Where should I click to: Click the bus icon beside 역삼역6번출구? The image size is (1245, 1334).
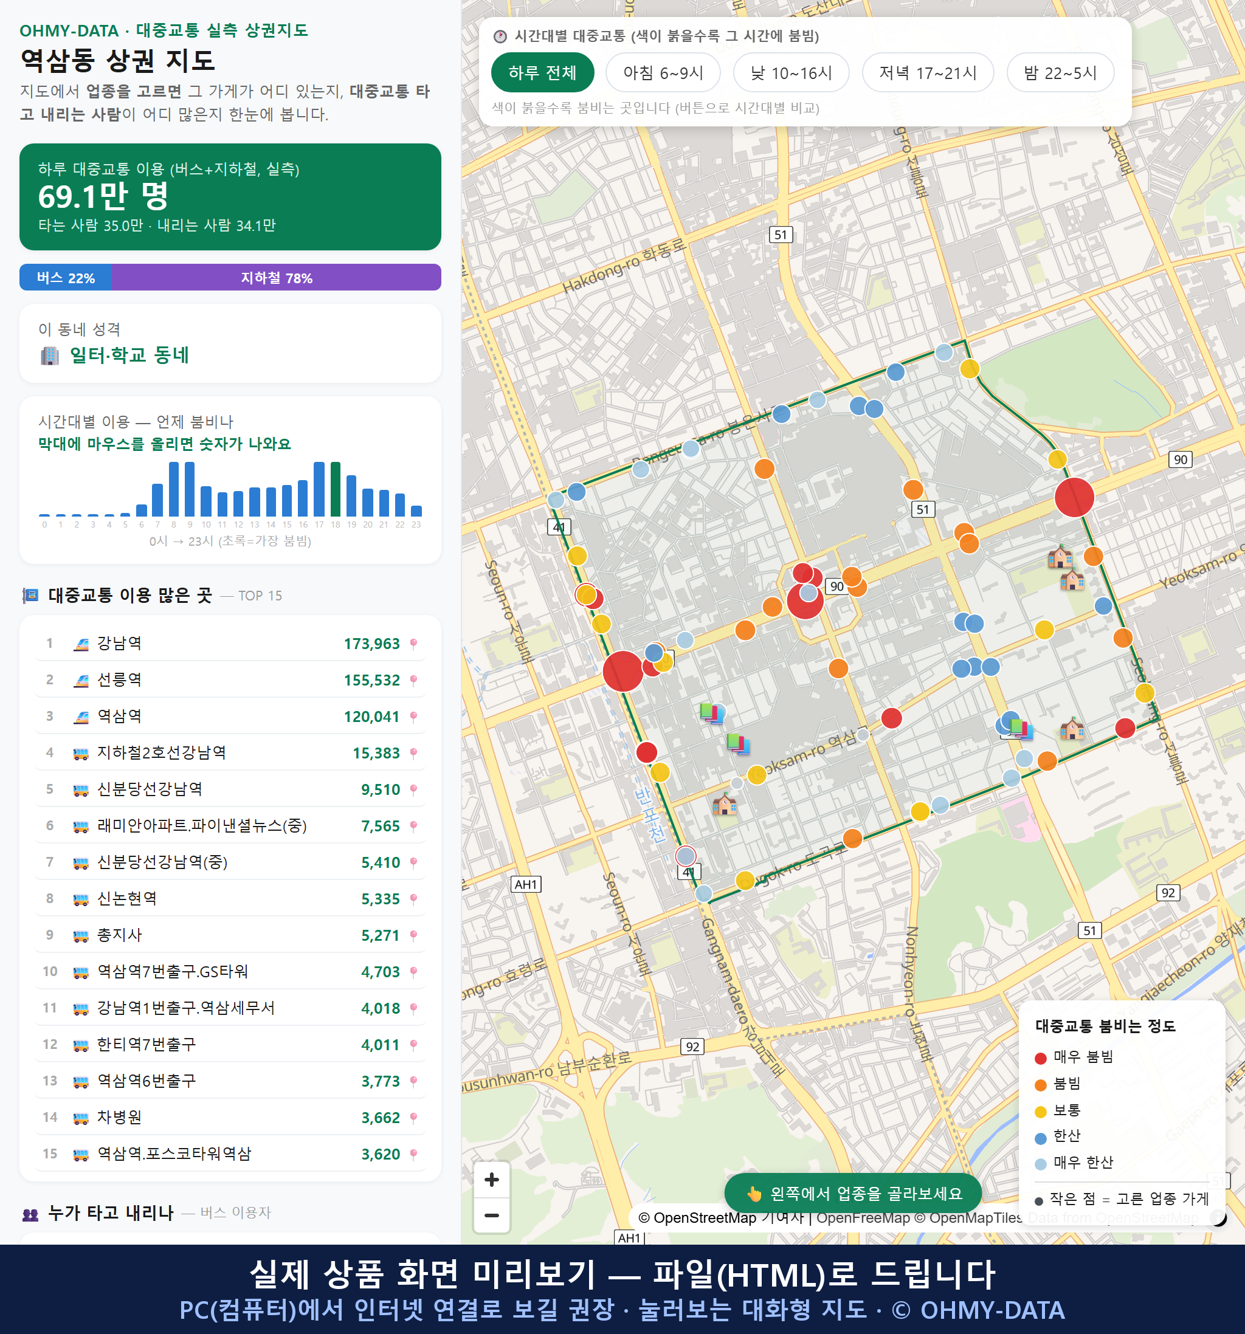[81, 1081]
